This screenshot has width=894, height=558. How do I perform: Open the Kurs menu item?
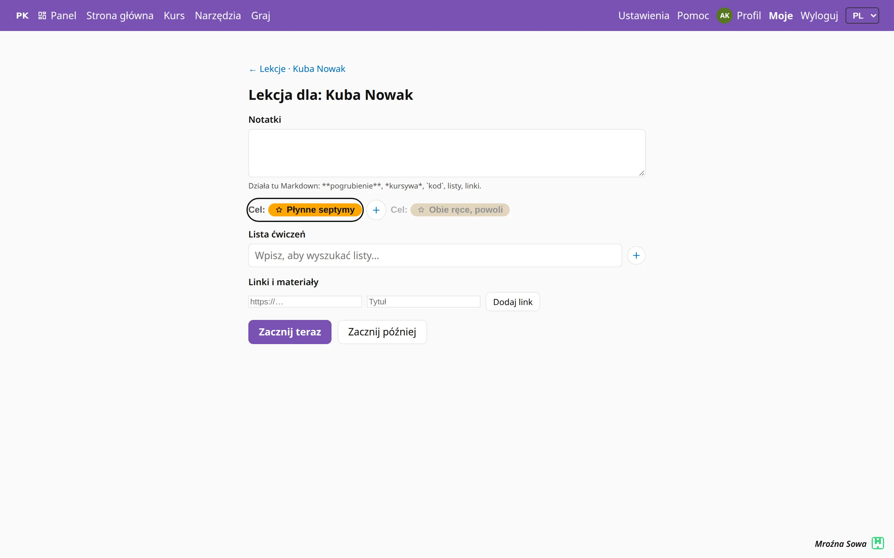tap(174, 15)
